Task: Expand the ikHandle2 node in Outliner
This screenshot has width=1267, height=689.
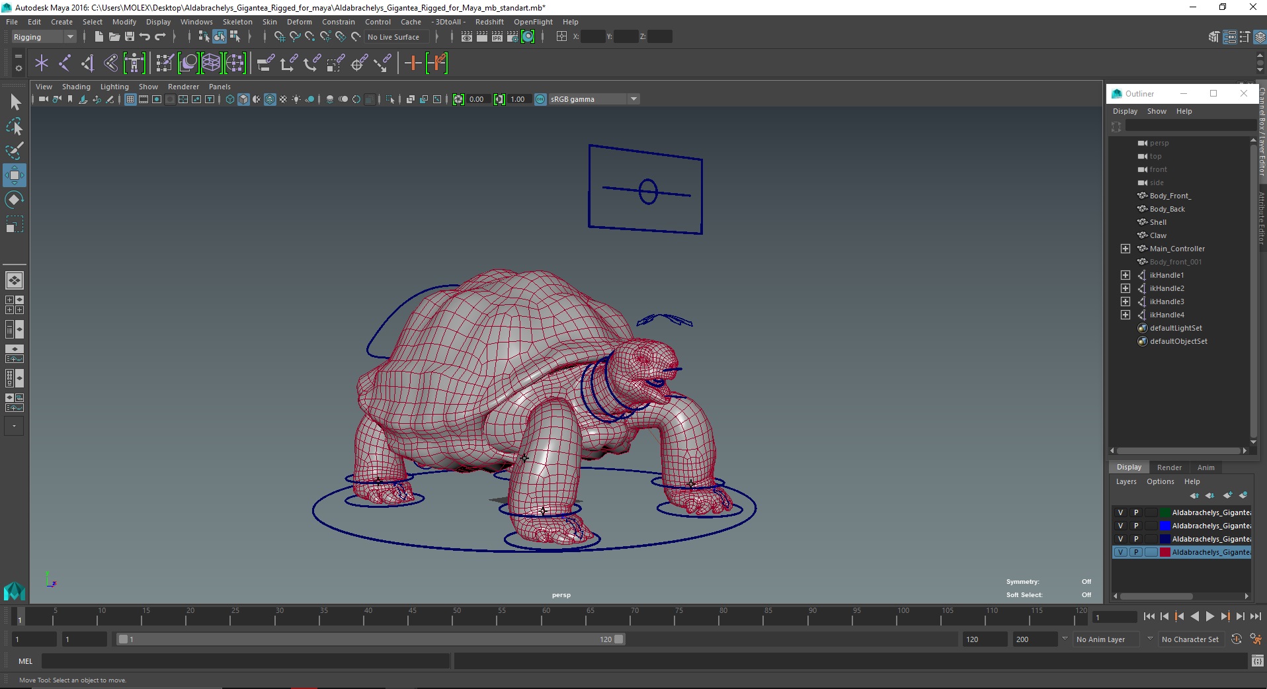Action: pyautogui.click(x=1125, y=288)
